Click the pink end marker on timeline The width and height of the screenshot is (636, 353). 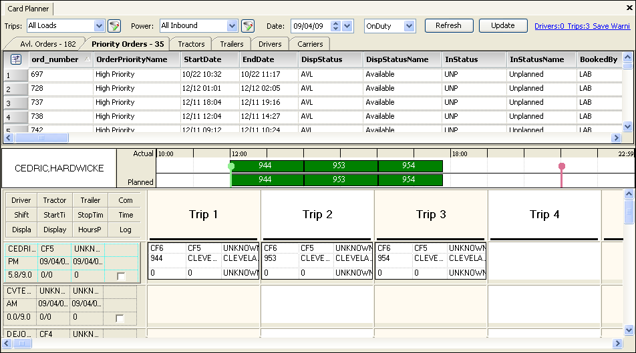[562, 166]
